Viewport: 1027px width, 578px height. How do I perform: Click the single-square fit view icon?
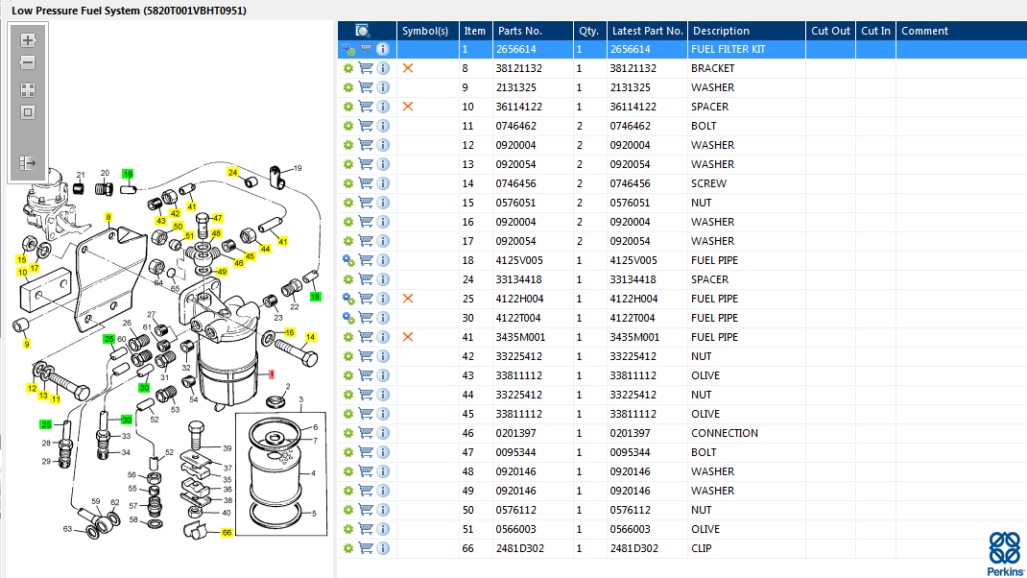coord(28,112)
